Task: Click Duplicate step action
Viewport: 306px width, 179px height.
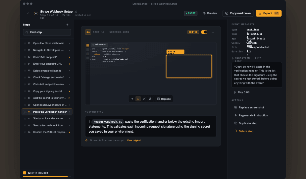Action: (x=246, y=123)
